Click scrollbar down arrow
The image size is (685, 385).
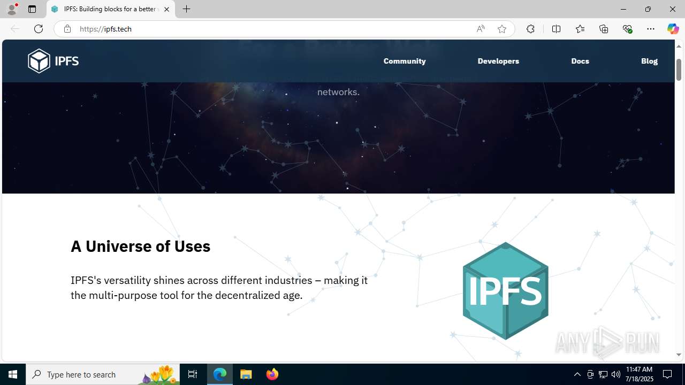click(x=679, y=355)
